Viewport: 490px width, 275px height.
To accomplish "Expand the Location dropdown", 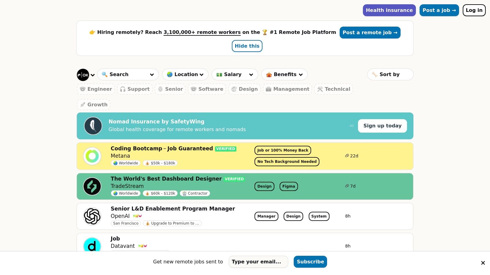I will [185, 75].
